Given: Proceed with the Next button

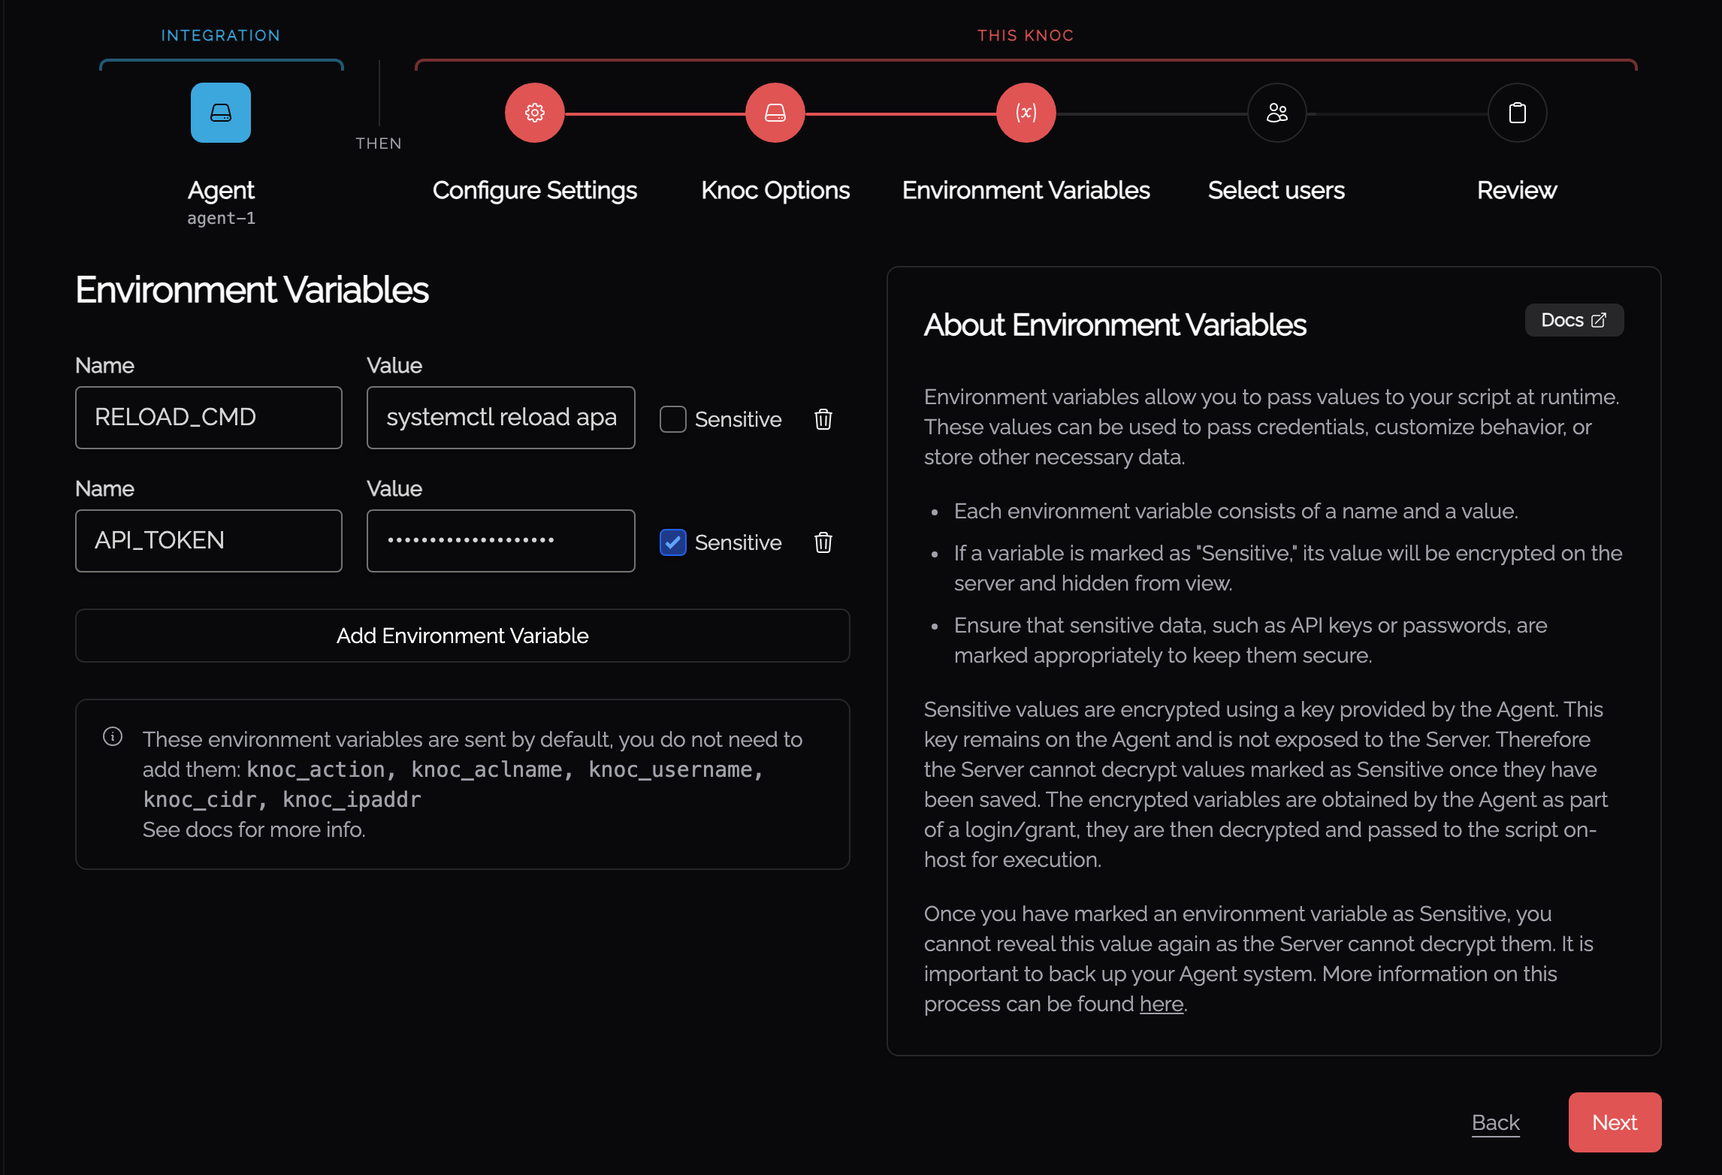Looking at the screenshot, I should tap(1615, 1122).
